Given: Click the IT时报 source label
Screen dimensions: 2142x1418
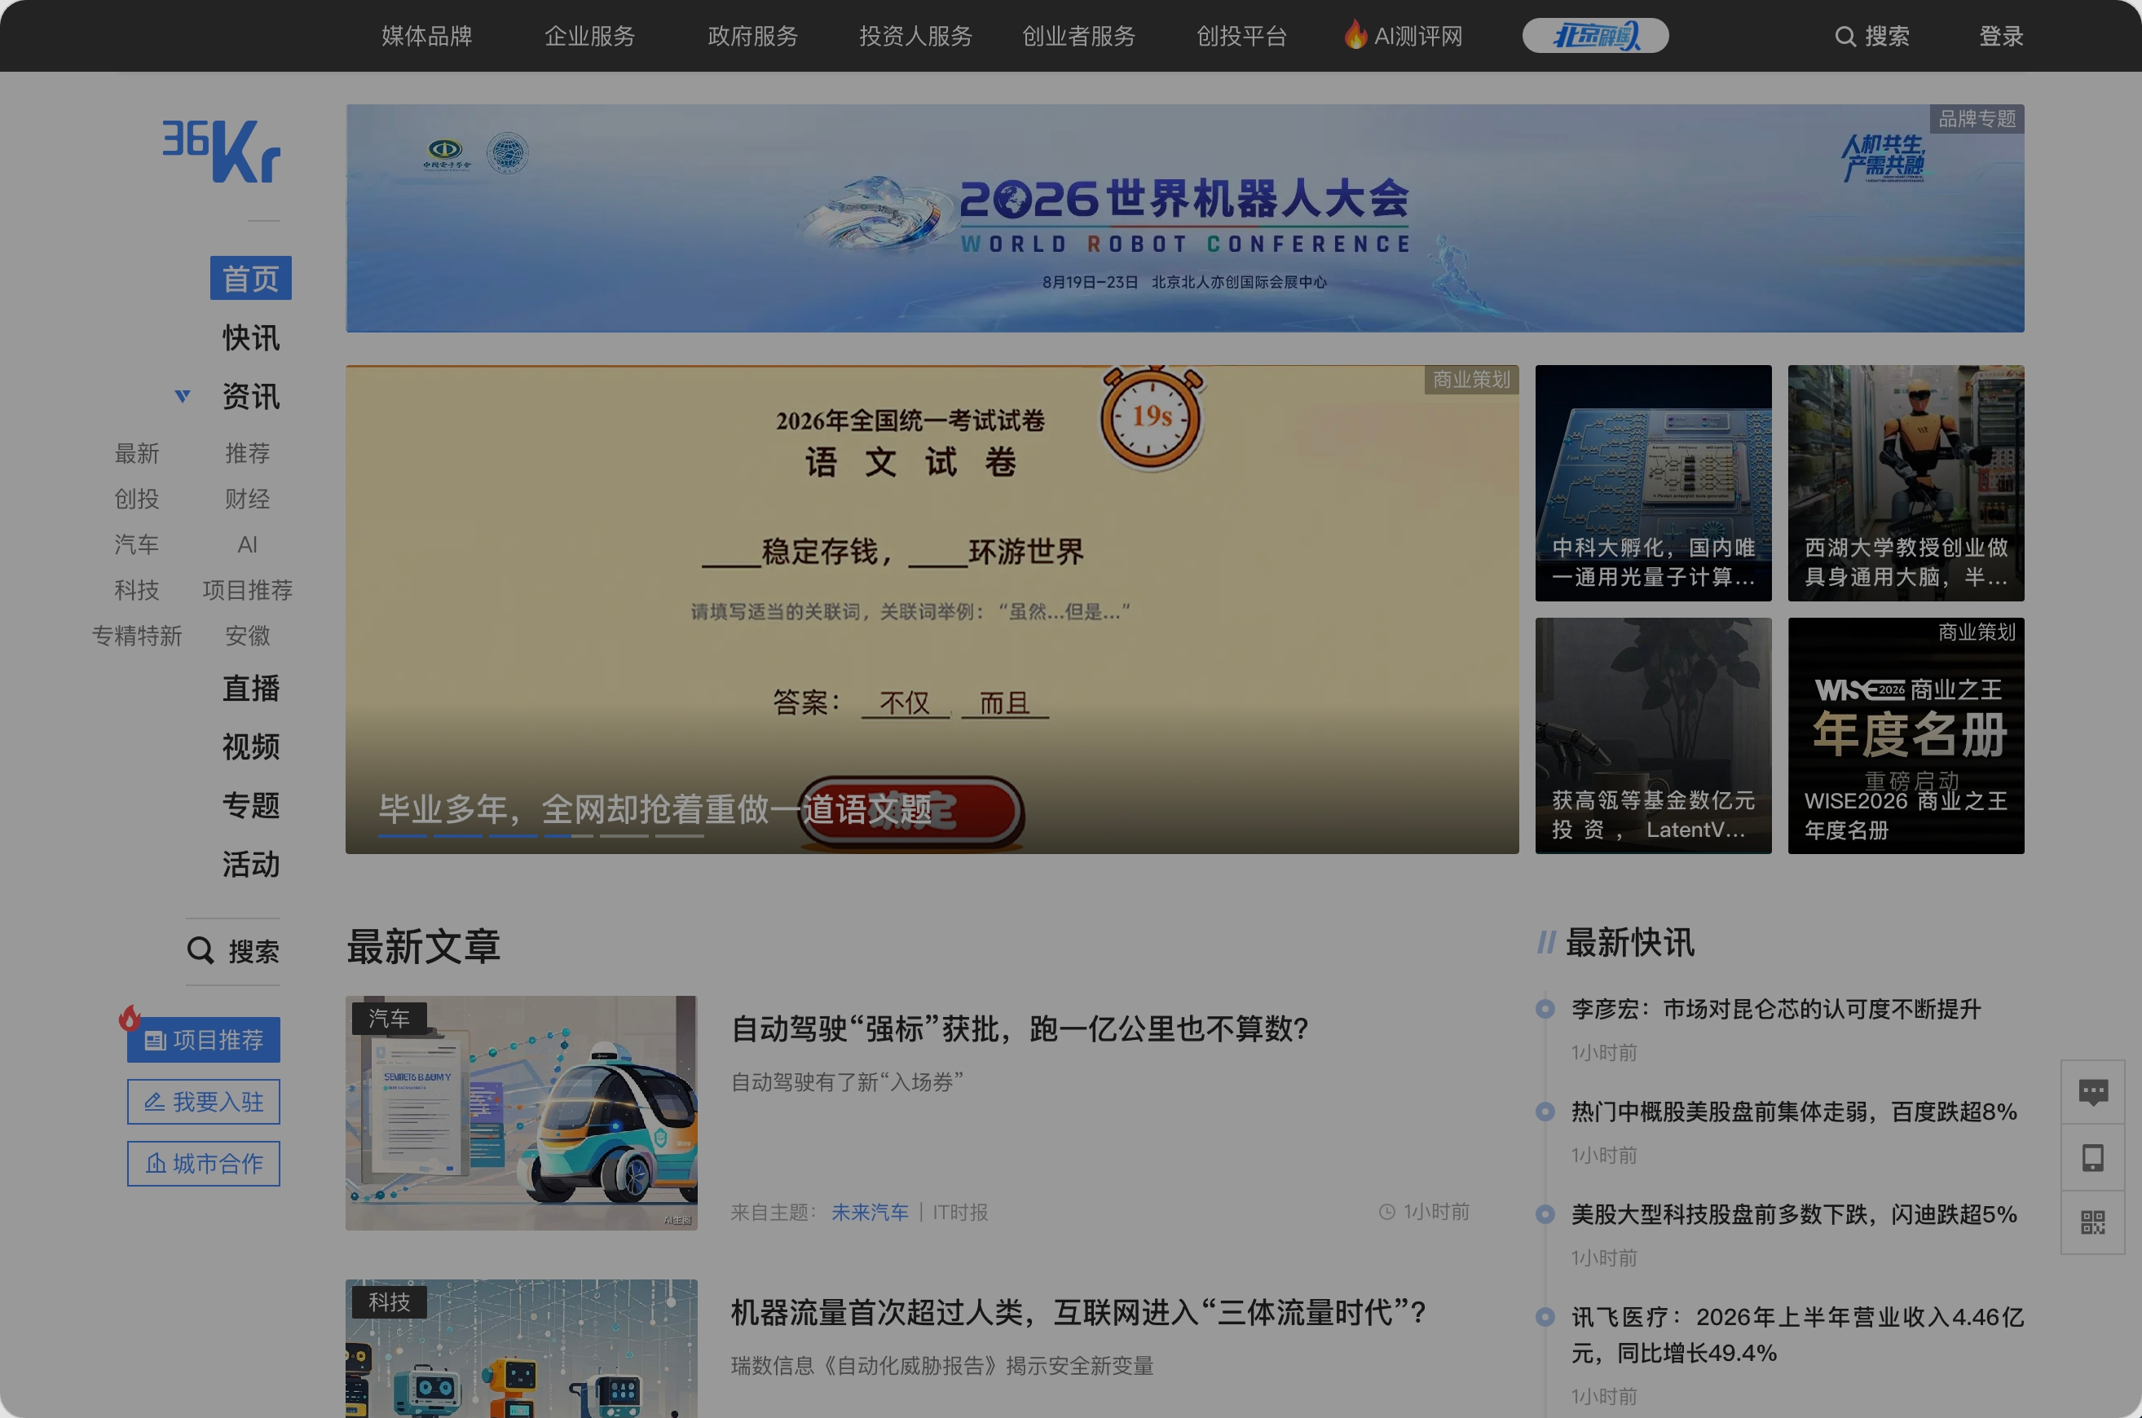Looking at the screenshot, I should (x=961, y=1212).
